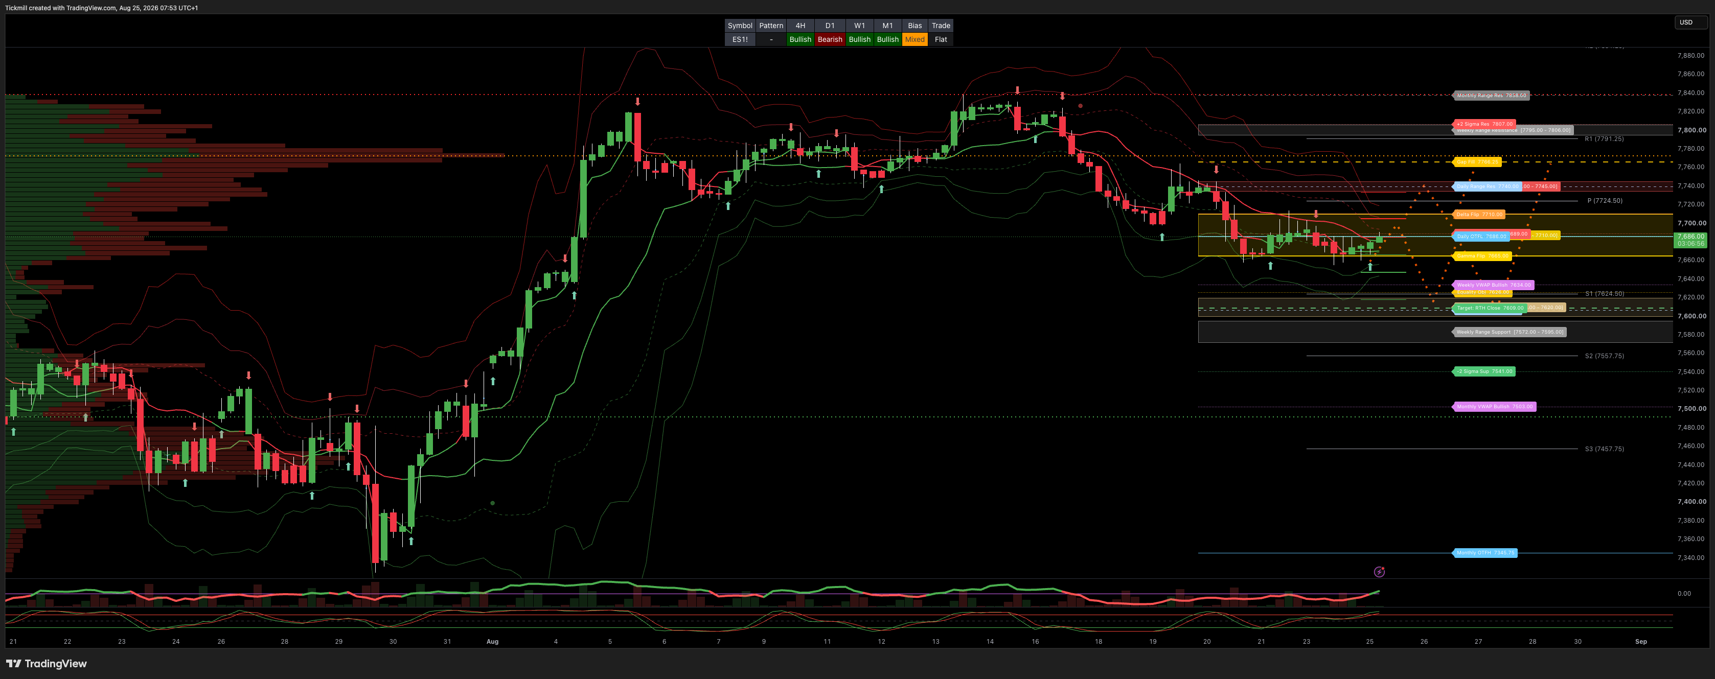Click the S2 (7557.75) pivot label
This screenshot has height=679, width=1715.
[x=1604, y=356]
